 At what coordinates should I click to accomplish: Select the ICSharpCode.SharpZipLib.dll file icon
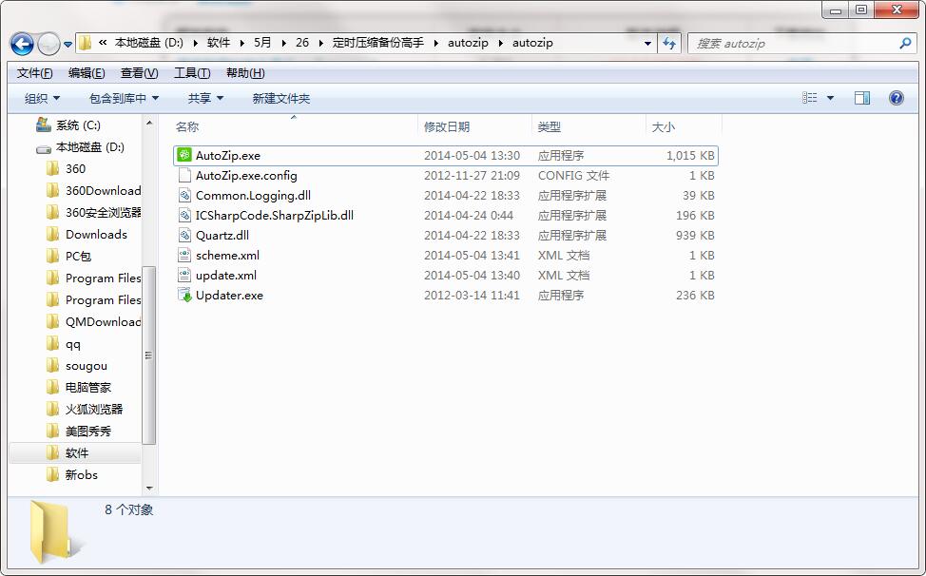(x=184, y=216)
